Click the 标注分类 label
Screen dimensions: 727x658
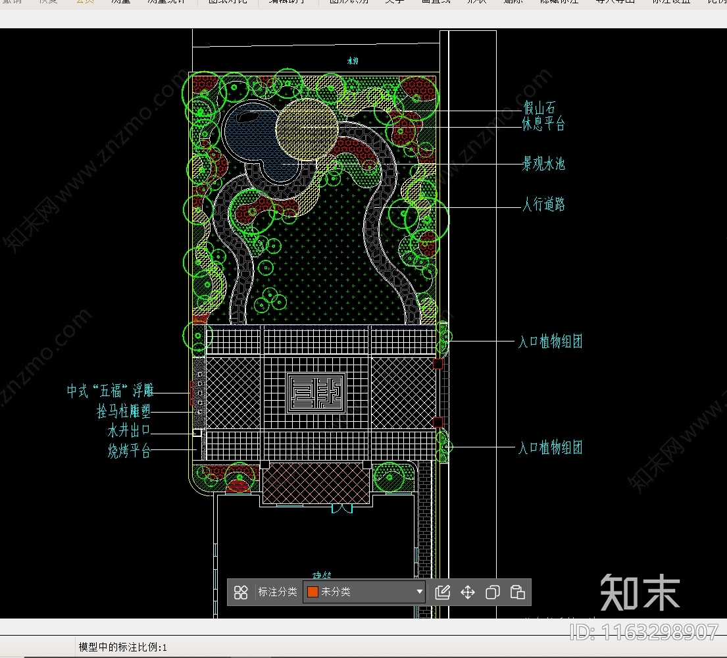[277, 592]
